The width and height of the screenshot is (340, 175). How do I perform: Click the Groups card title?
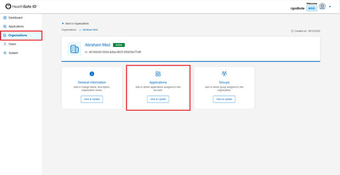(x=224, y=82)
